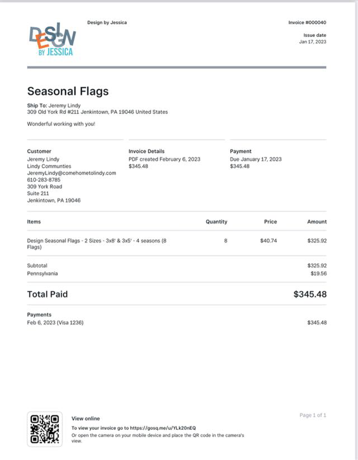Select the Seasonal Flags title

click(68, 92)
